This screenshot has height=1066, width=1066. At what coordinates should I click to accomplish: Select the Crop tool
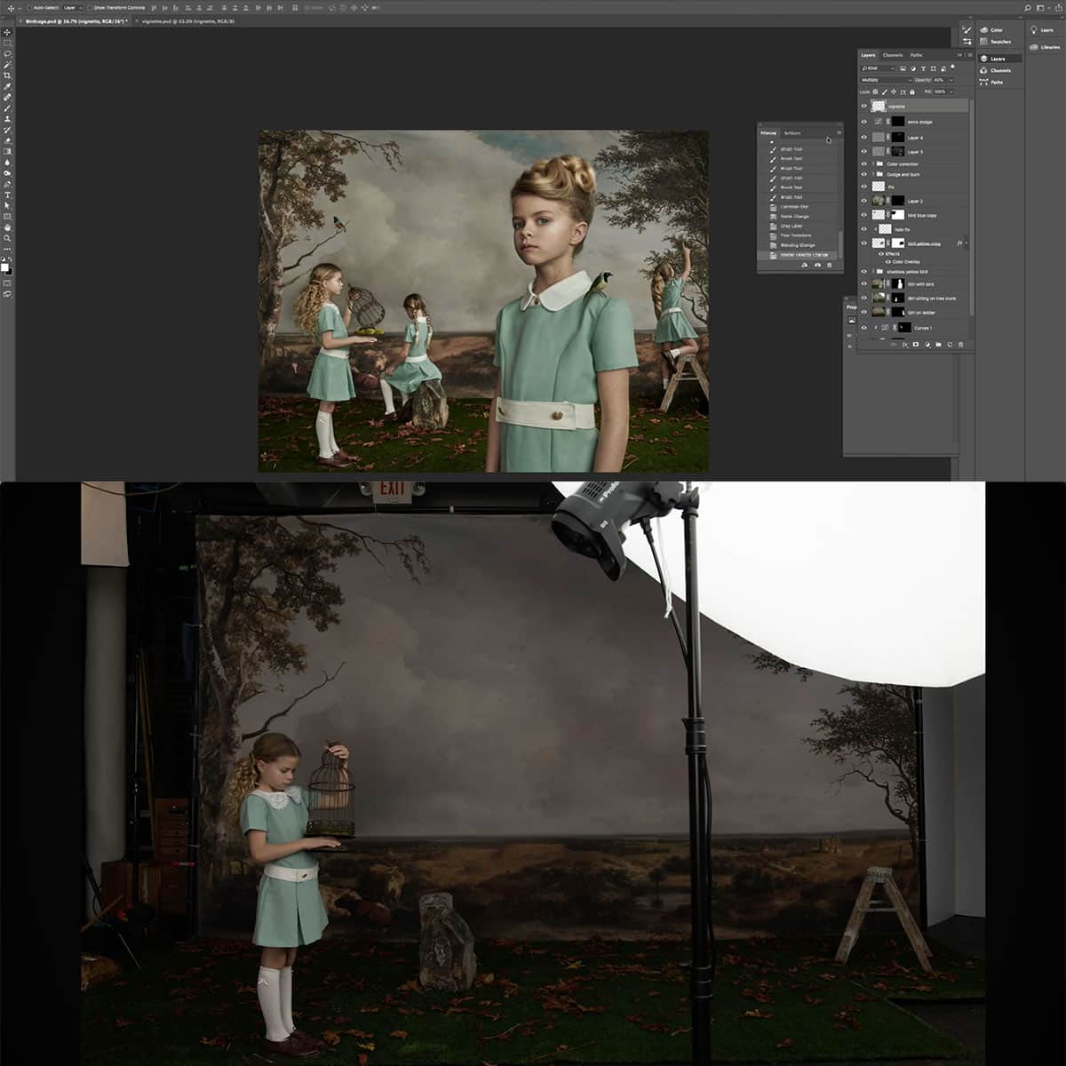tap(8, 76)
